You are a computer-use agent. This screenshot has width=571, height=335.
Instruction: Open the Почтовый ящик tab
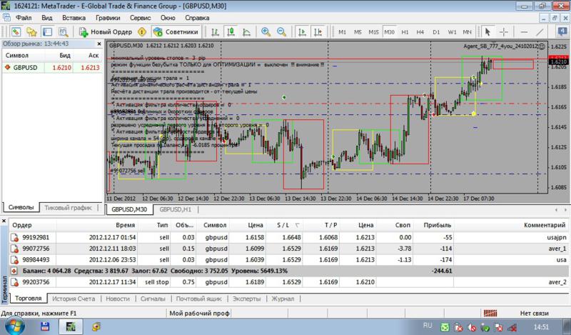[199, 299]
